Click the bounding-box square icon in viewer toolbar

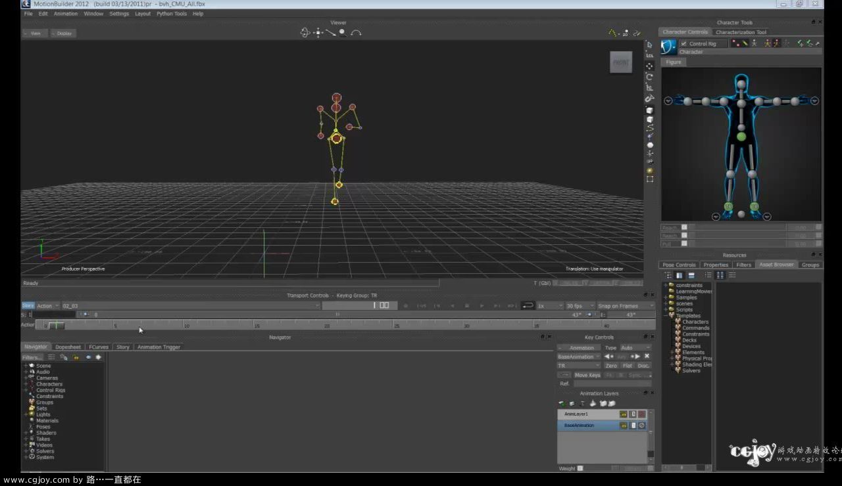click(x=650, y=179)
